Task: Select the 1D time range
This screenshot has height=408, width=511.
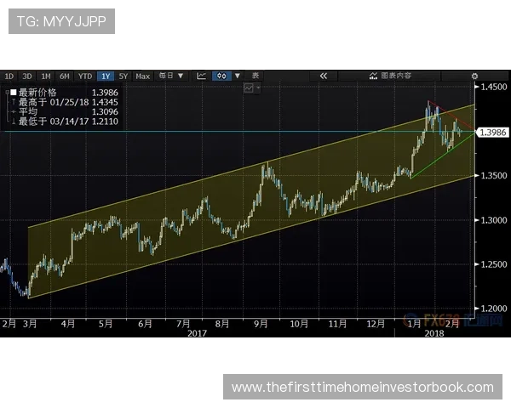Action: 9,76
